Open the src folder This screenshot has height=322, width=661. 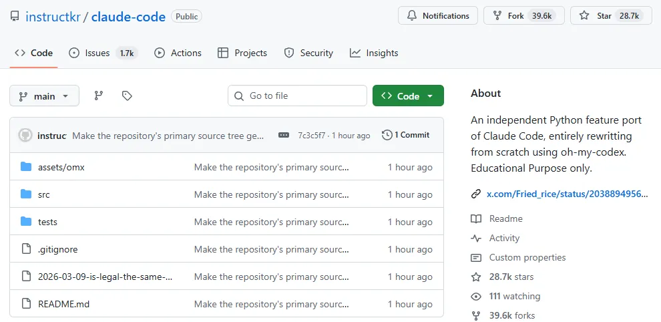coord(44,194)
